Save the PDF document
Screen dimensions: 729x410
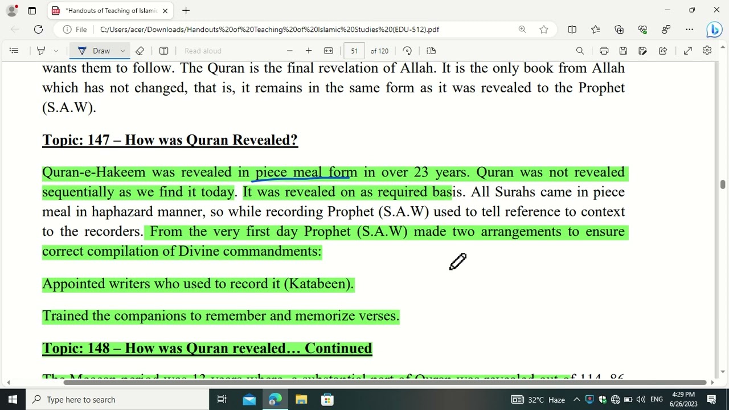pyautogui.click(x=623, y=51)
